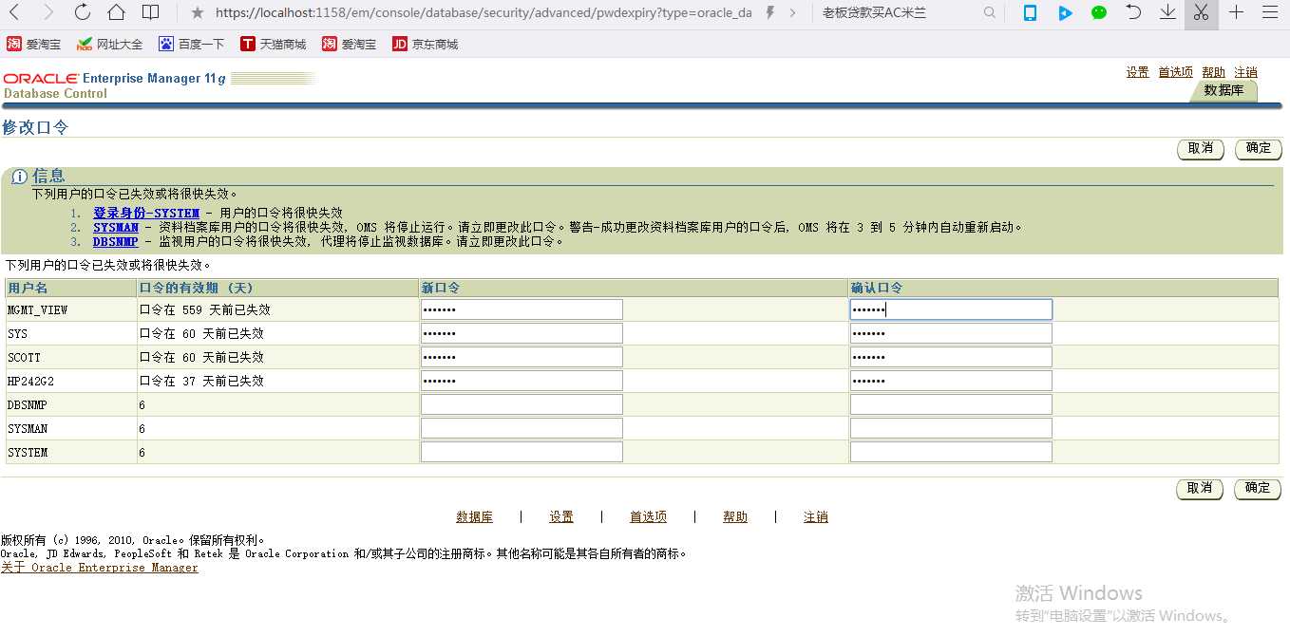Image resolution: width=1290 pixels, height=636 pixels.
Task: Open the DBSNMP link in info list
Action: (116, 242)
